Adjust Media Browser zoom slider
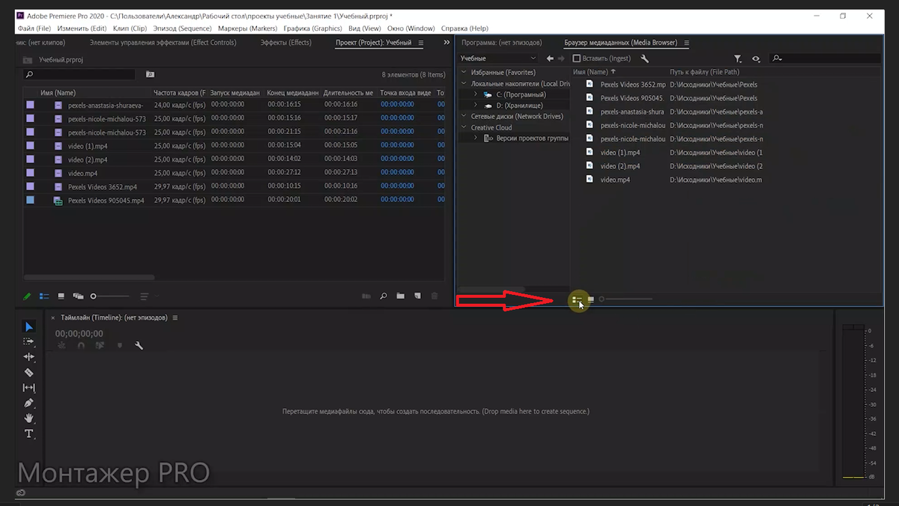 pyautogui.click(x=626, y=299)
